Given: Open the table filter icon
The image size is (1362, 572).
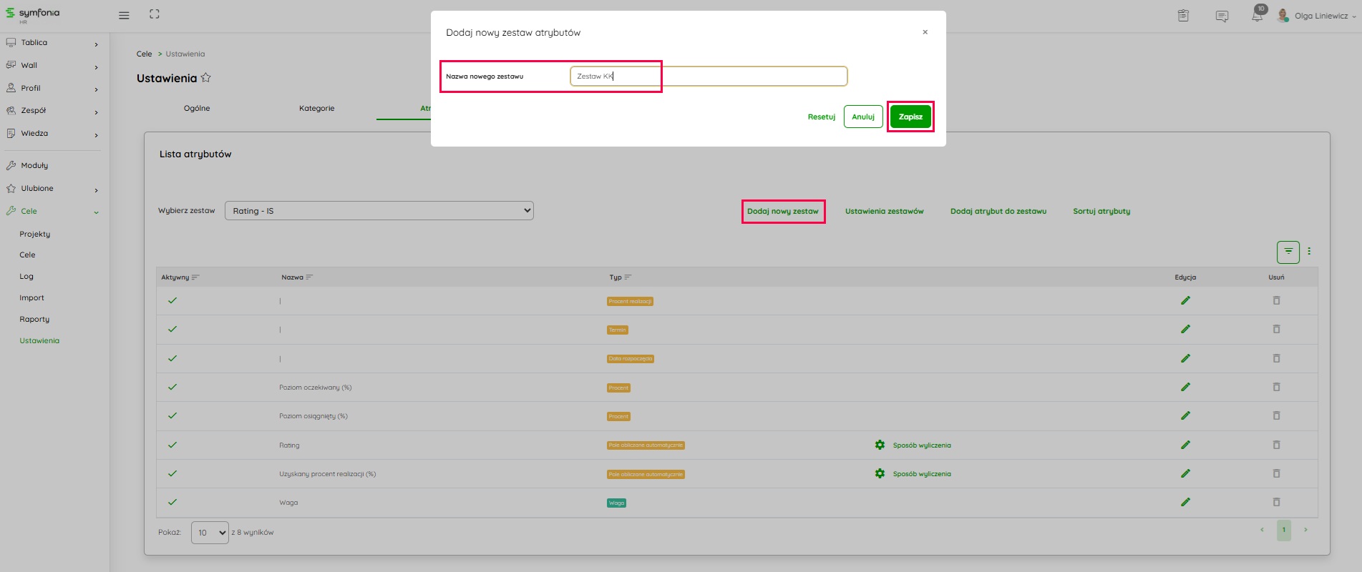Looking at the screenshot, I should pos(1288,252).
